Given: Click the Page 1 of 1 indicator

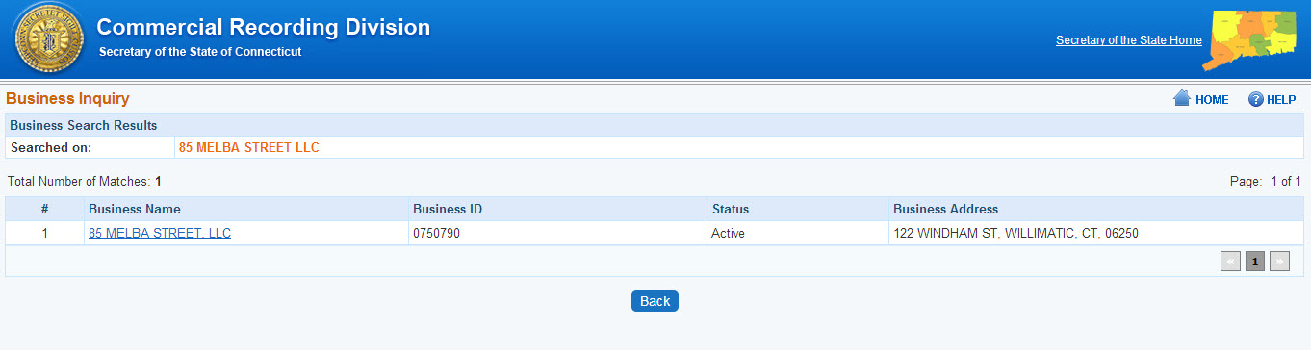Looking at the screenshot, I should (1266, 181).
